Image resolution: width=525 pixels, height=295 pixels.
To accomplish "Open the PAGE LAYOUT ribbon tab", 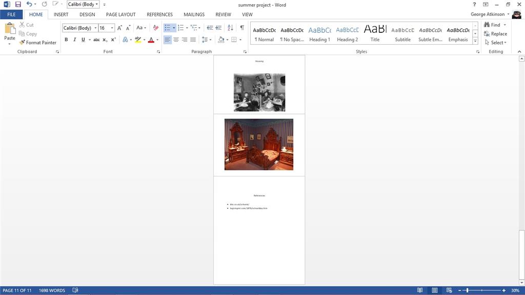I will (x=120, y=15).
